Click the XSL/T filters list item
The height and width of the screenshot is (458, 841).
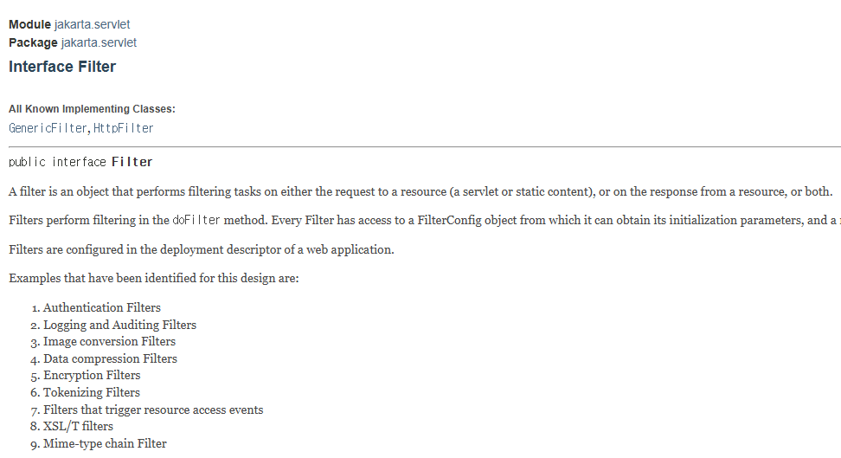pos(79,426)
